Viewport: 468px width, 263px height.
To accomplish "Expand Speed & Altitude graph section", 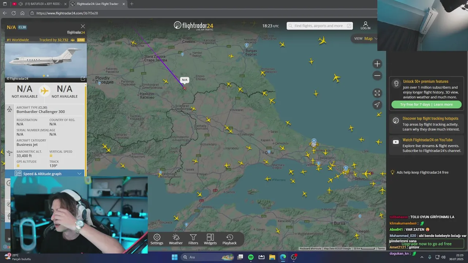I will point(49,174).
